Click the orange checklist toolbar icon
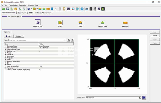 pos(64,9)
